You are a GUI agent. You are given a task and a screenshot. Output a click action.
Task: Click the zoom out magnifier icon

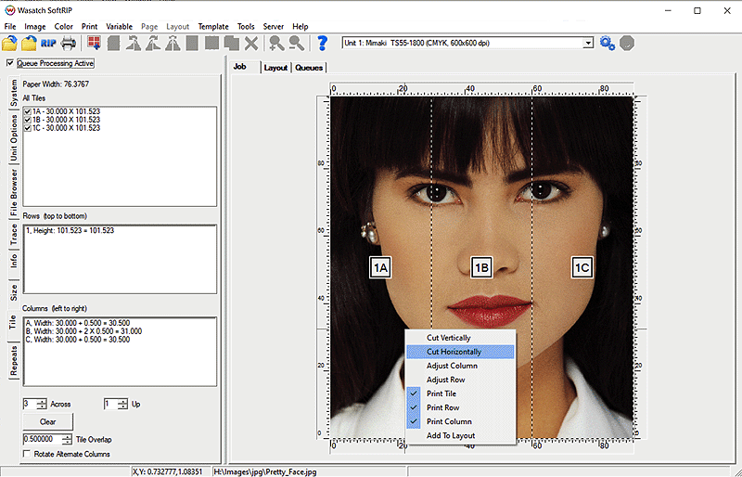(x=296, y=43)
